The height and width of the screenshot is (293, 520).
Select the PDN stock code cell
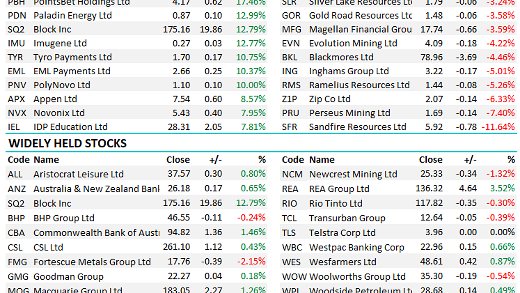click(17, 16)
